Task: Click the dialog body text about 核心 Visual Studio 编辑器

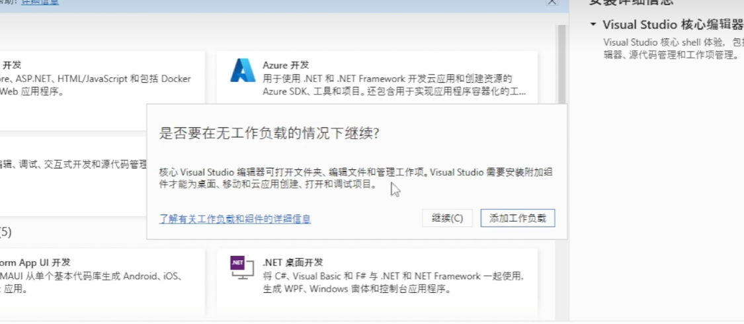Action: (355, 178)
